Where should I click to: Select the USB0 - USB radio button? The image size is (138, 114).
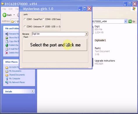(43, 27)
